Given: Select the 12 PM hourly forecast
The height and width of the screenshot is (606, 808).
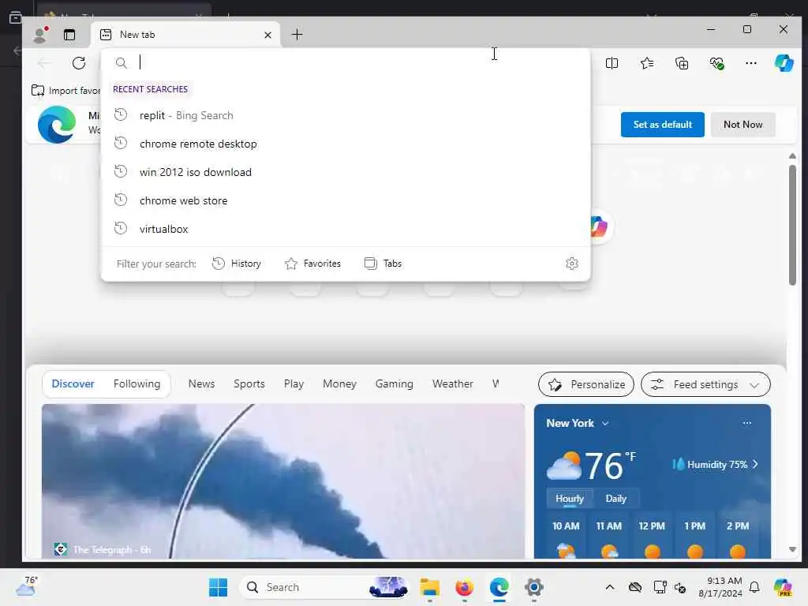Looking at the screenshot, I should tap(651, 536).
